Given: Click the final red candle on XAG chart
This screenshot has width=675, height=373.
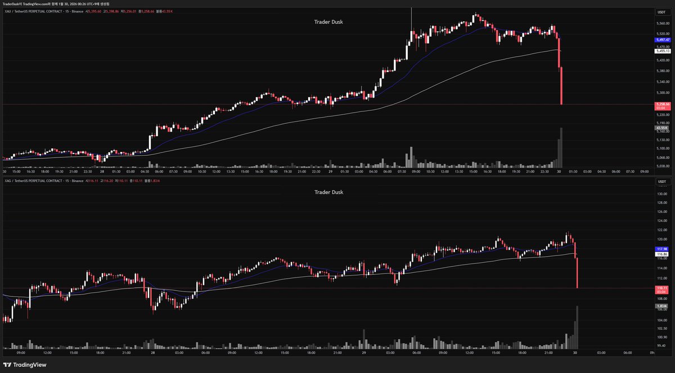Looking at the screenshot, I should (577, 272).
